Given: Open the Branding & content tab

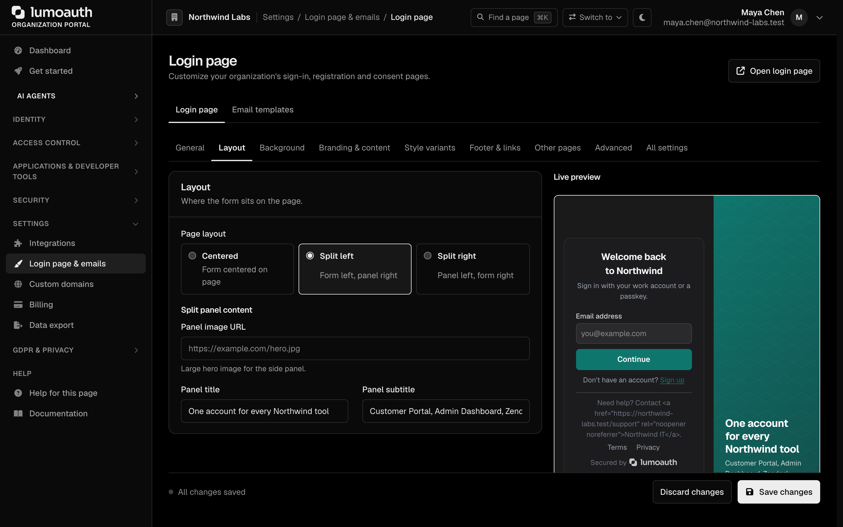Looking at the screenshot, I should (x=354, y=148).
